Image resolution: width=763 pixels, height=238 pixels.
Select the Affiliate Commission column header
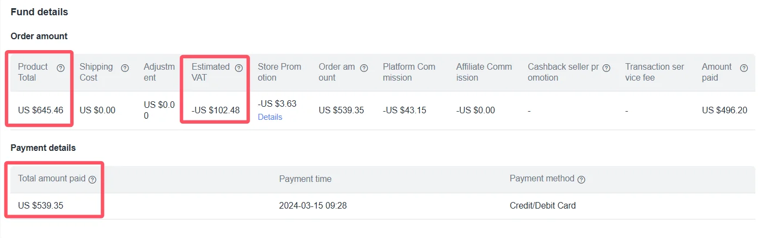point(484,72)
